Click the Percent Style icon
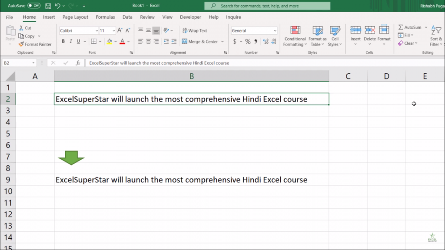 pos(248,42)
